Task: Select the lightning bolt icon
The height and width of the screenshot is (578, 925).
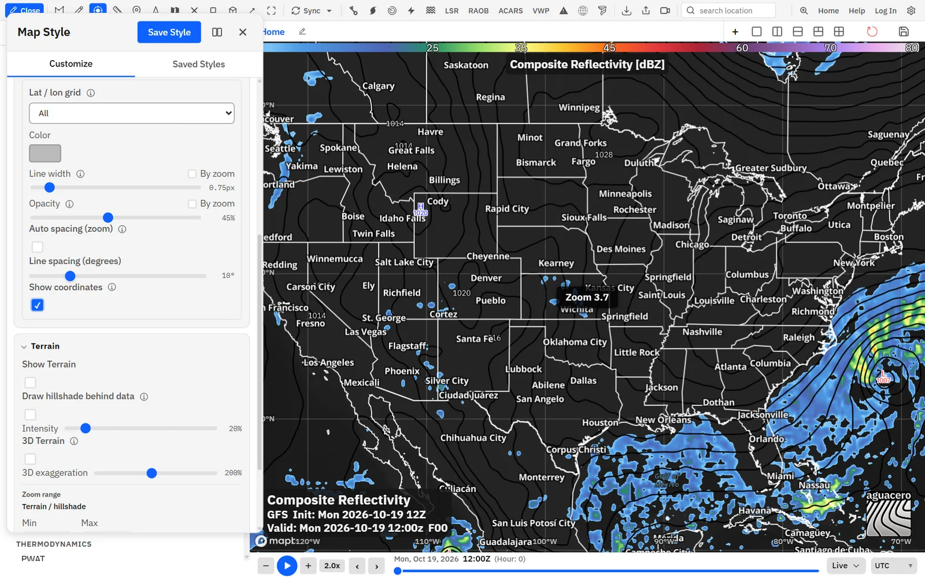Action: click(x=411, y=10)
